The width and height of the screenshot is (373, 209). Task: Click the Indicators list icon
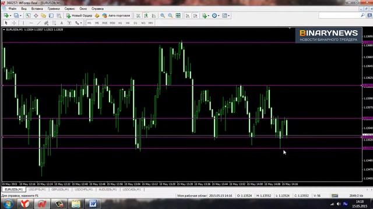pos(205,16)
